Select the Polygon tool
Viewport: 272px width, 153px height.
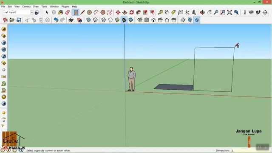coord(103,12)
